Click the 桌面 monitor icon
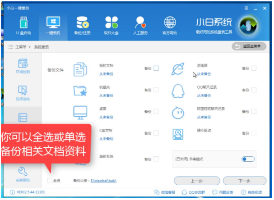The image size is (274, 200). pyautogui.click(x=80, y=113)
